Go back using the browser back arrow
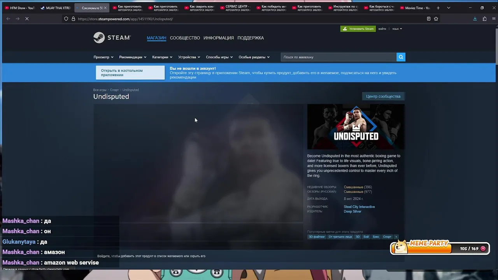Screen dimensions: 498x280 (8, 19)
